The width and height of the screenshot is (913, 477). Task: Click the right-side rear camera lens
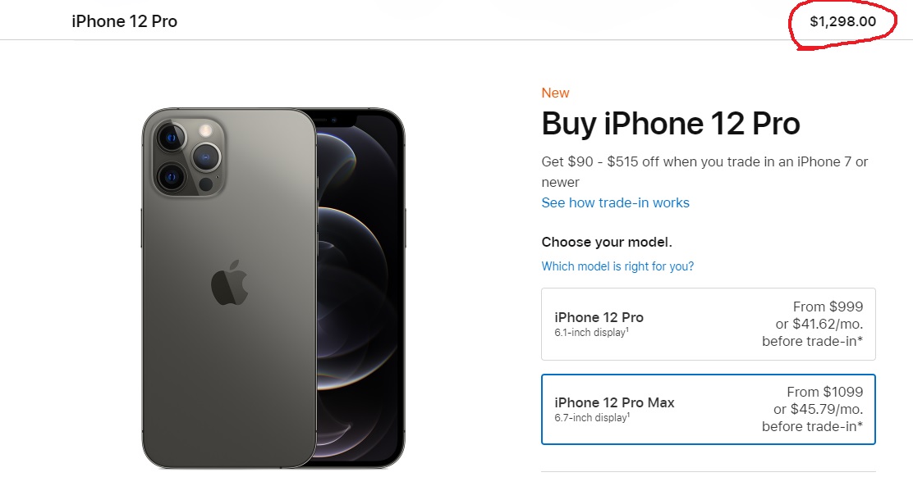click(206, 157)
